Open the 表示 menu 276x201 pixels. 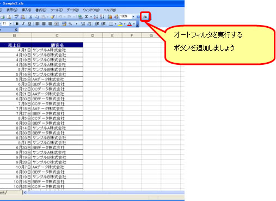pyautogui.click(x=12, y=10)
